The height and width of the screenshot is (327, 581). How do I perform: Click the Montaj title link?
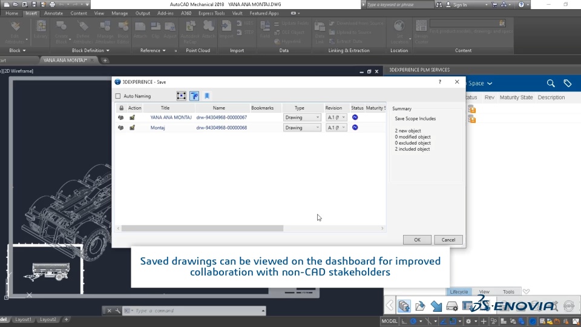157,128
